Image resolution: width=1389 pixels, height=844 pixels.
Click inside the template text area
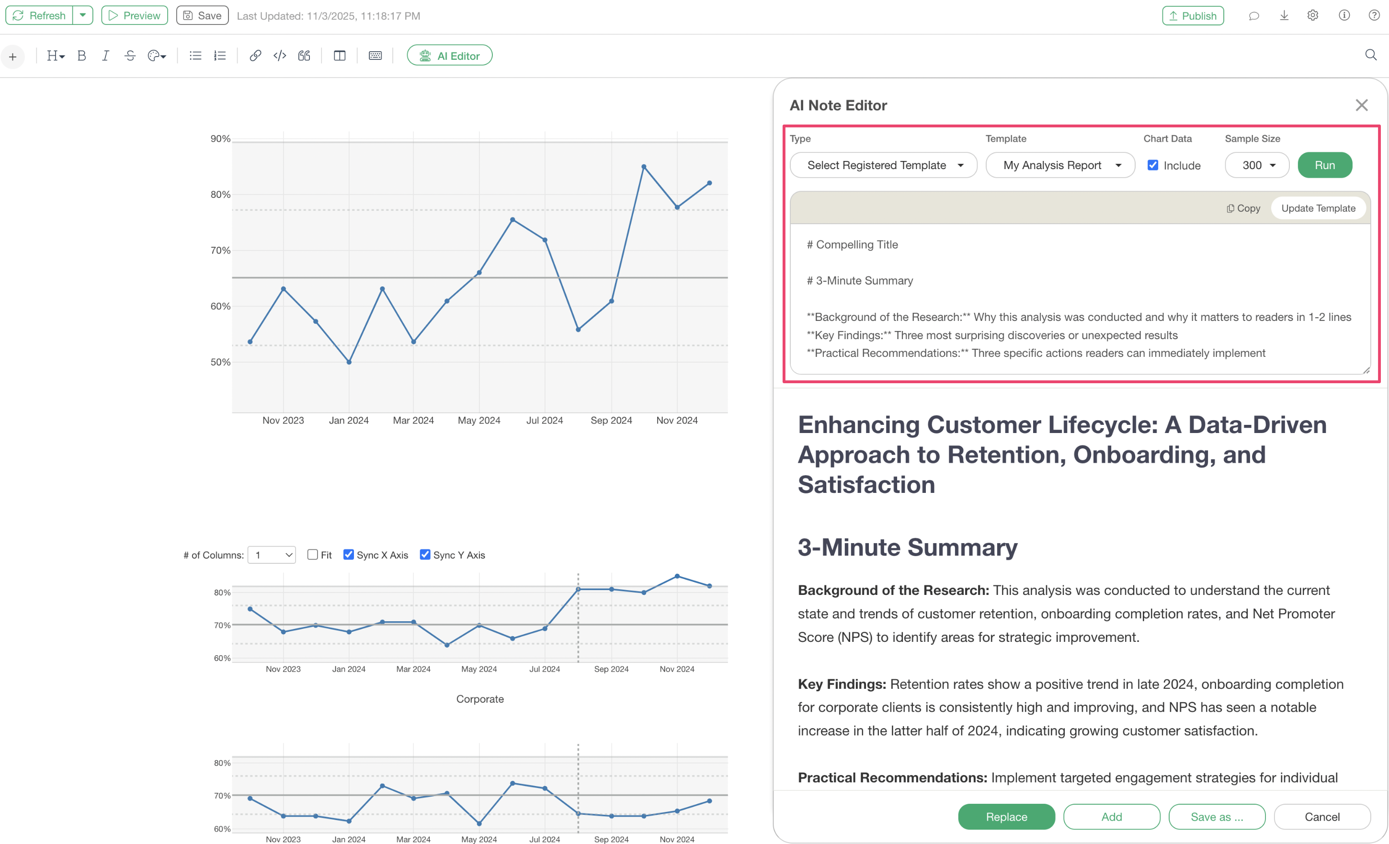pyautogui.click(x=1080, y=299)
